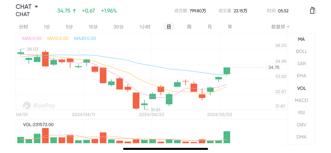The height and width of the screenshot is (153, 331).
Task: Tap the share/rotate icon at top right
Action: [x=313, y=10]
